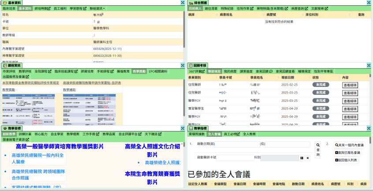
Task: Click the 教學獎勵 table thumbnail image
Action: point(29,108)
